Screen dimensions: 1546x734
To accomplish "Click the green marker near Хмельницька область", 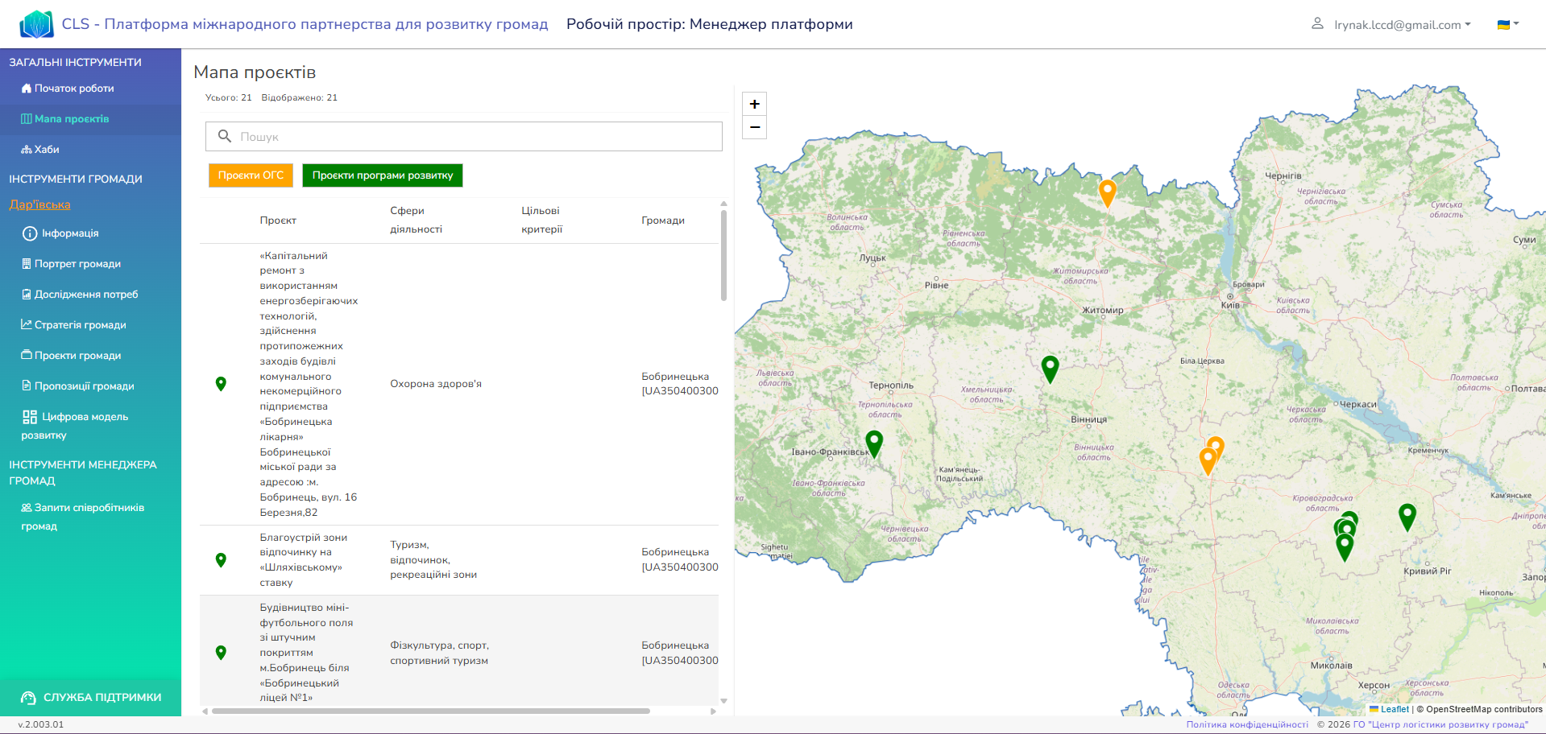I will tap(1050, 369).
